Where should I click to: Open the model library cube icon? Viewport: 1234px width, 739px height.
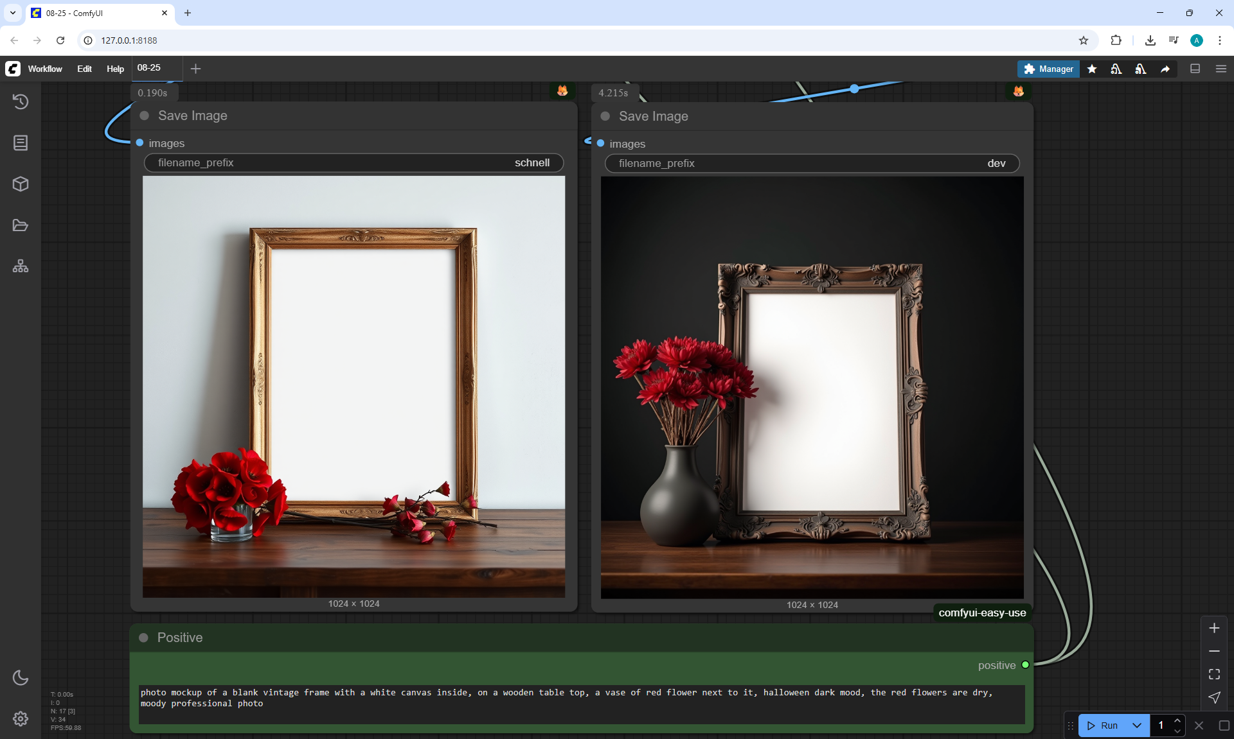(x=21, y=184)
